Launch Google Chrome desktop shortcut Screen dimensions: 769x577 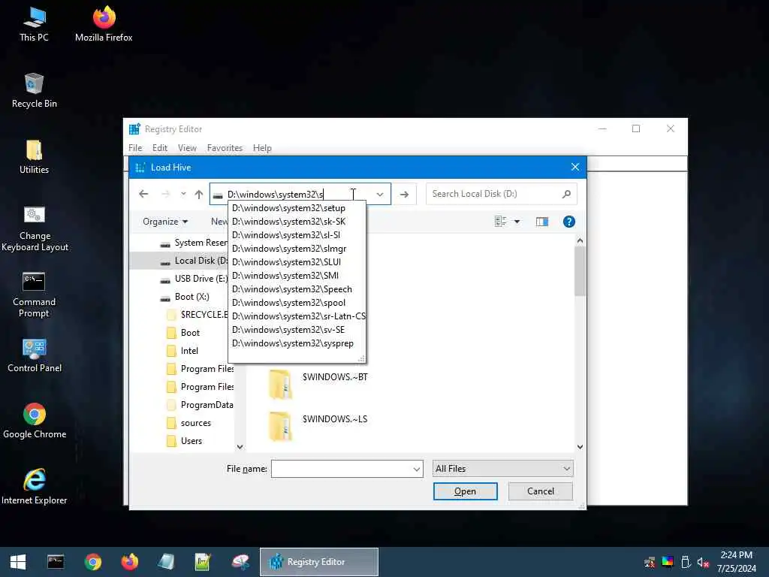tap(35, 421)
